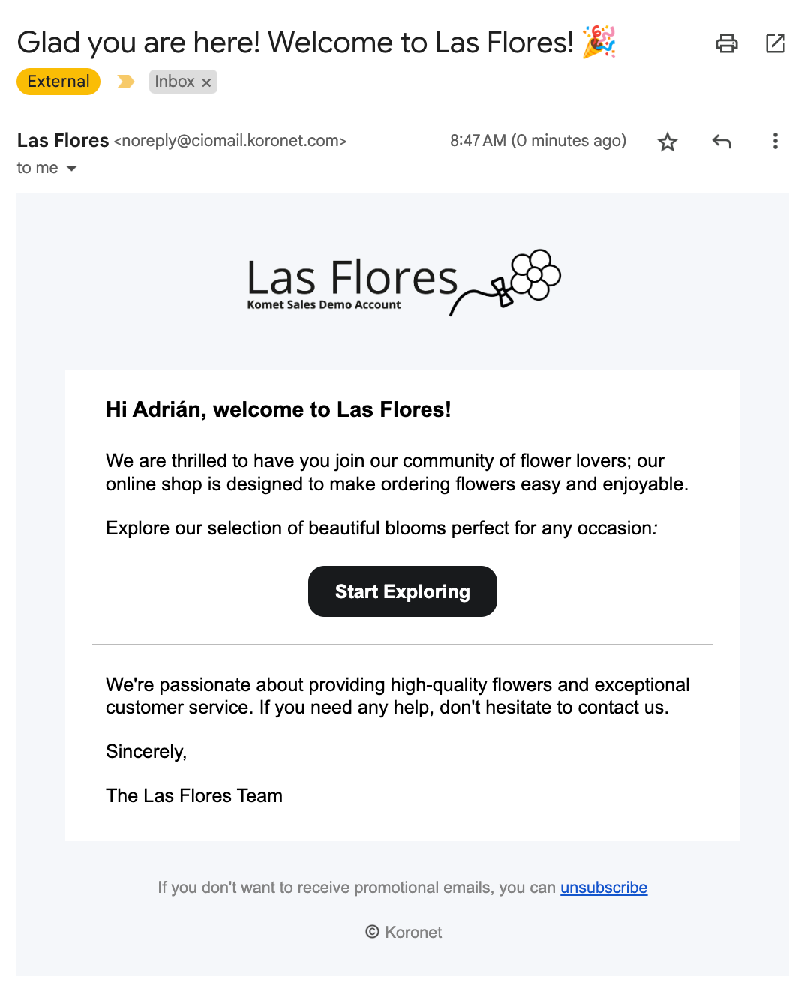Click the Start Exploring button

click(402, 591)
